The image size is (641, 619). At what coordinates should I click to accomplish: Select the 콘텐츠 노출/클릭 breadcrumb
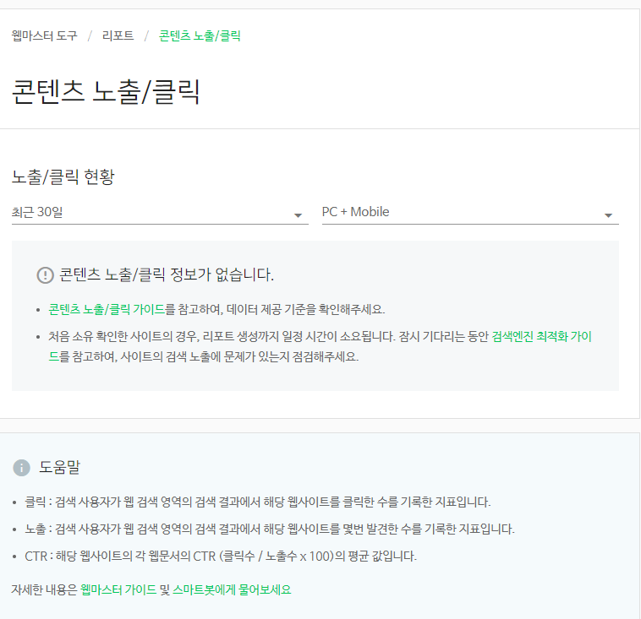[x=200, y=36]
